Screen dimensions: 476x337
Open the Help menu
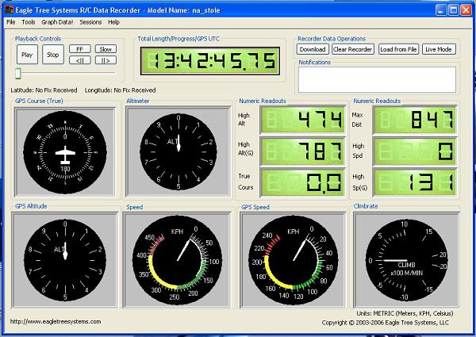pos(114,22)
